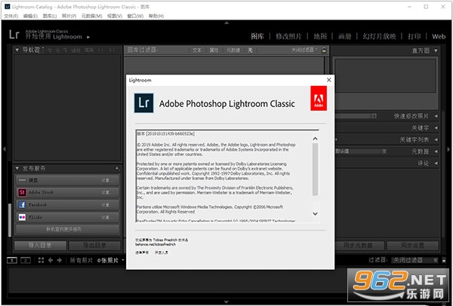Click the Adobe logo in about dialog
Viewport: 453px width, 306px height.
point(319,98)
